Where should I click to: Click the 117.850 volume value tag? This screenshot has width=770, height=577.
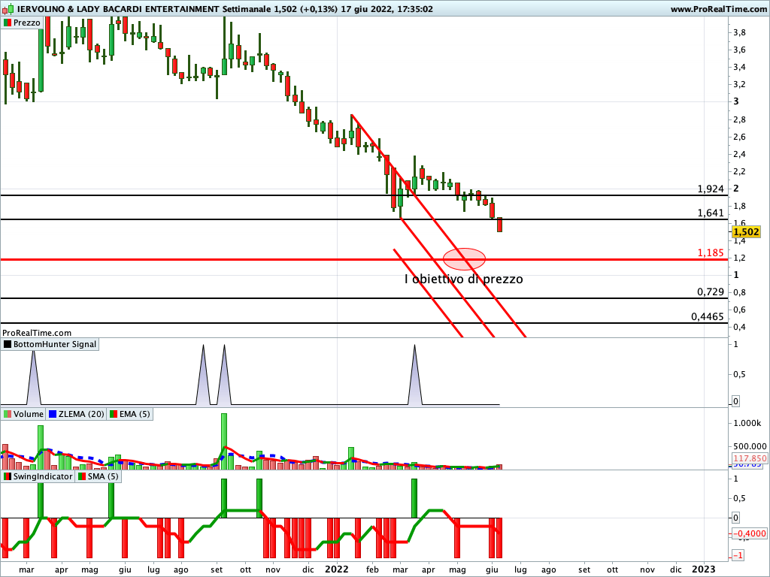(748, 458)
